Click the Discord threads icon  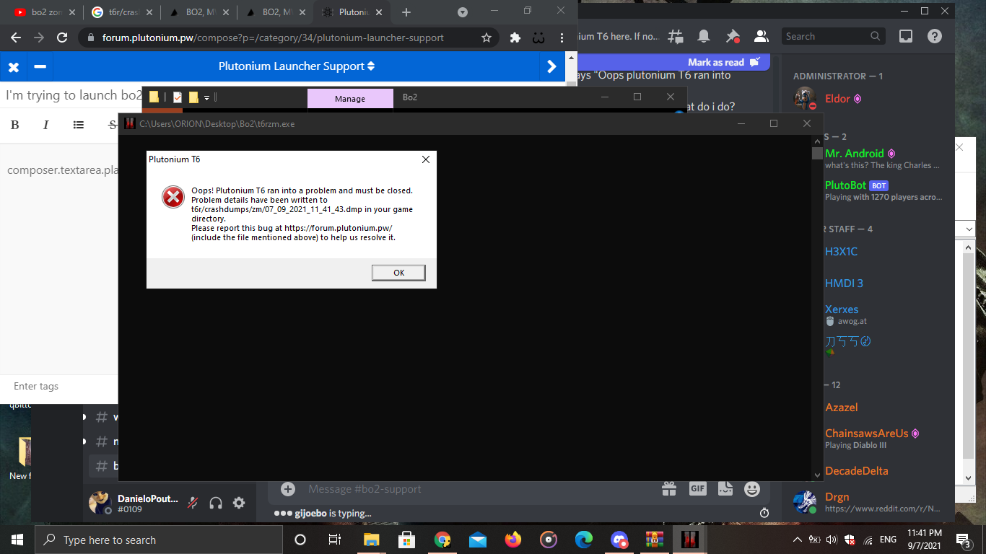[676, 37]
